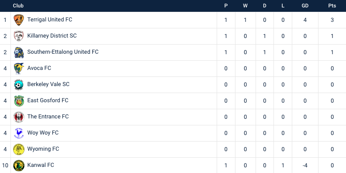Click the Club column header

click(x=18, y=6)
